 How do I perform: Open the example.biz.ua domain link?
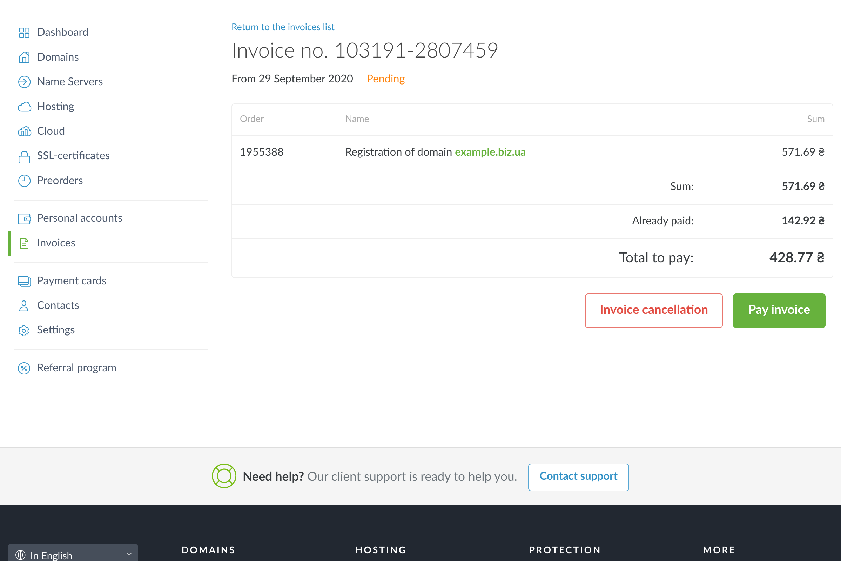click(490, 153)
